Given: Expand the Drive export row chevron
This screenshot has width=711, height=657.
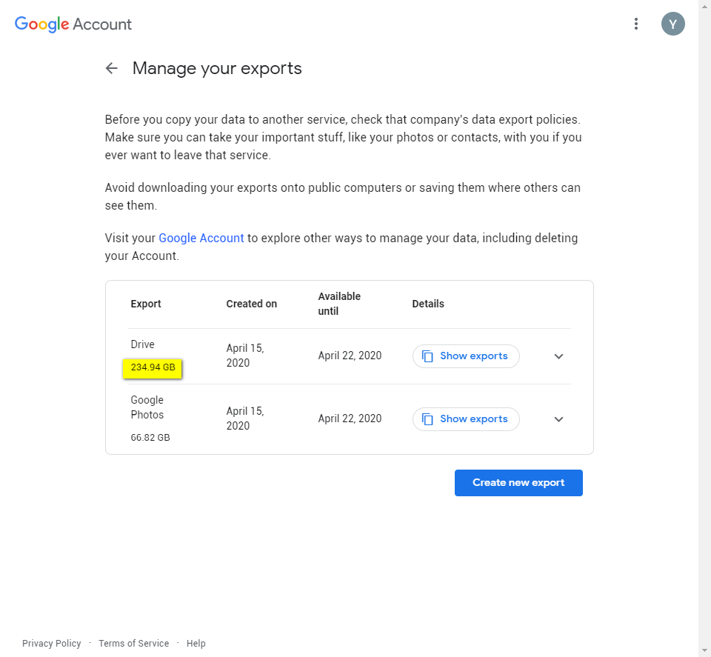Looking at the screenshot, I should (x=558, y=356).
